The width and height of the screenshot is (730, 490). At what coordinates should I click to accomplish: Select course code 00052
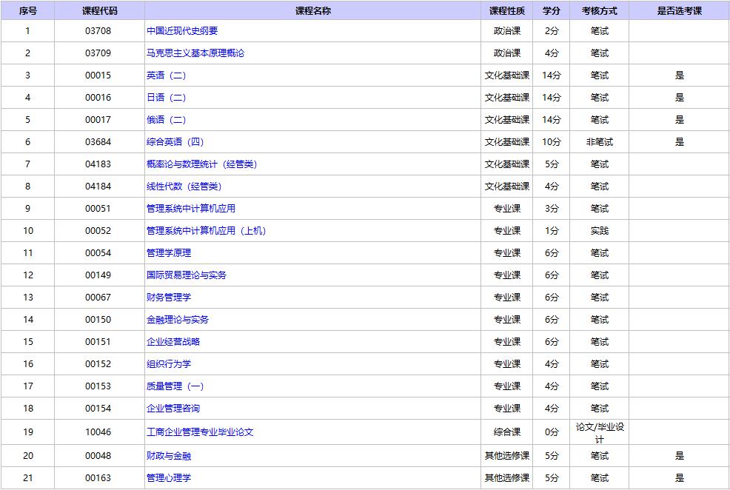[98, 231]
